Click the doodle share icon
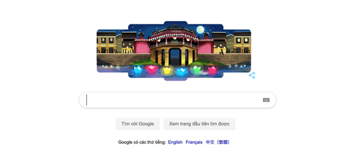The image size is (351, 154). pyautogui.click(x=252, y=75)
